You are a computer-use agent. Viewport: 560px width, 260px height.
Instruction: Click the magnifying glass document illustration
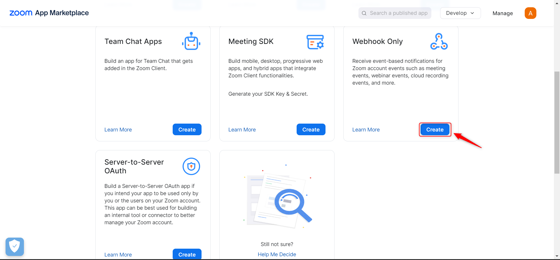tap(277, 197)
